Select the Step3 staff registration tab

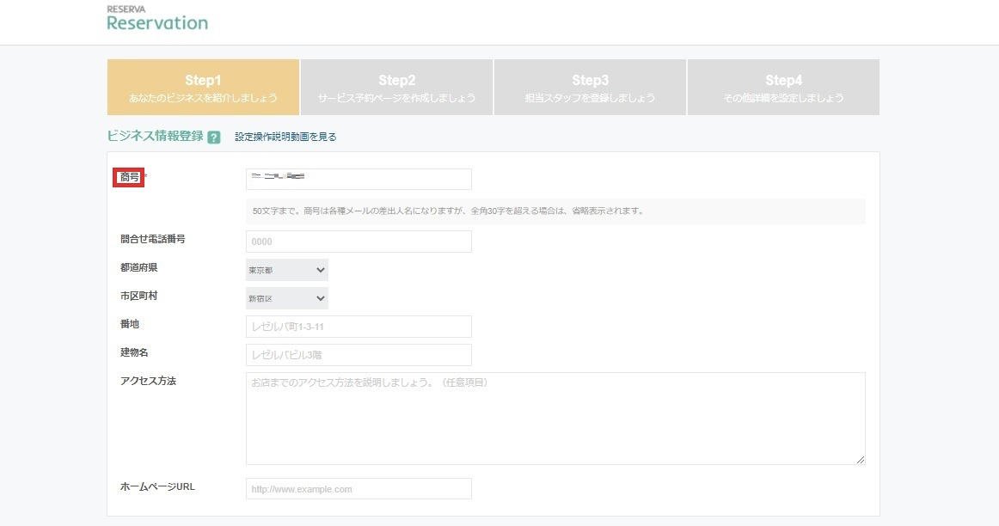590,88
